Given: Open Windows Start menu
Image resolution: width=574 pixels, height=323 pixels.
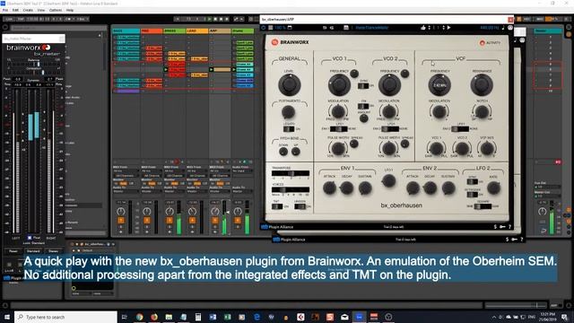Looking at the screenshot, I should pos(7,317).
